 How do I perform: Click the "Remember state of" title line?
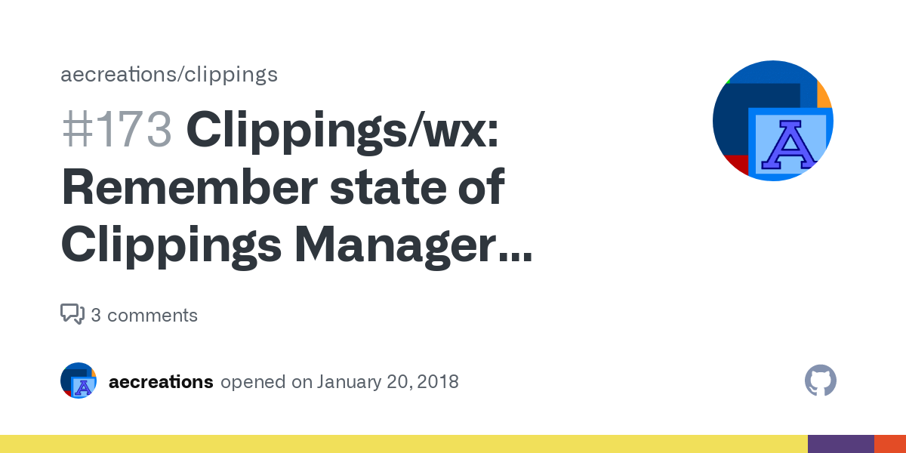(x=282, y=187)
